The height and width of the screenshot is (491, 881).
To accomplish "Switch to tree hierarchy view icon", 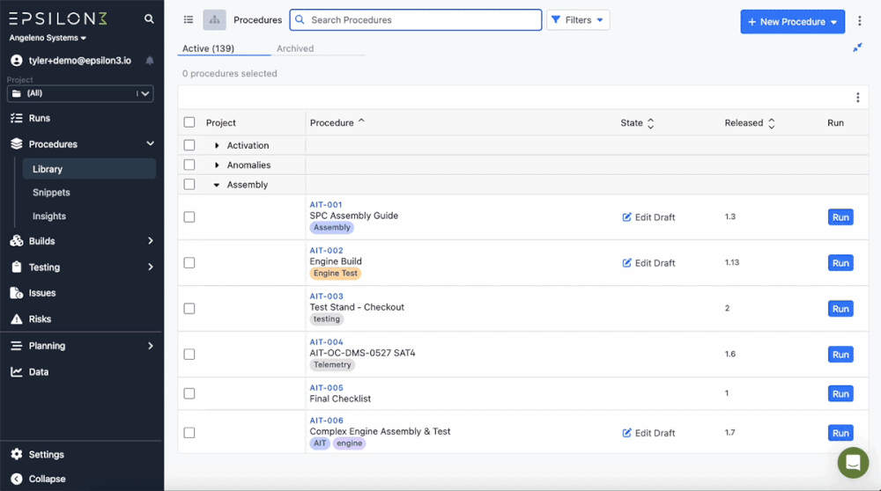I will [x=214, y=19].
